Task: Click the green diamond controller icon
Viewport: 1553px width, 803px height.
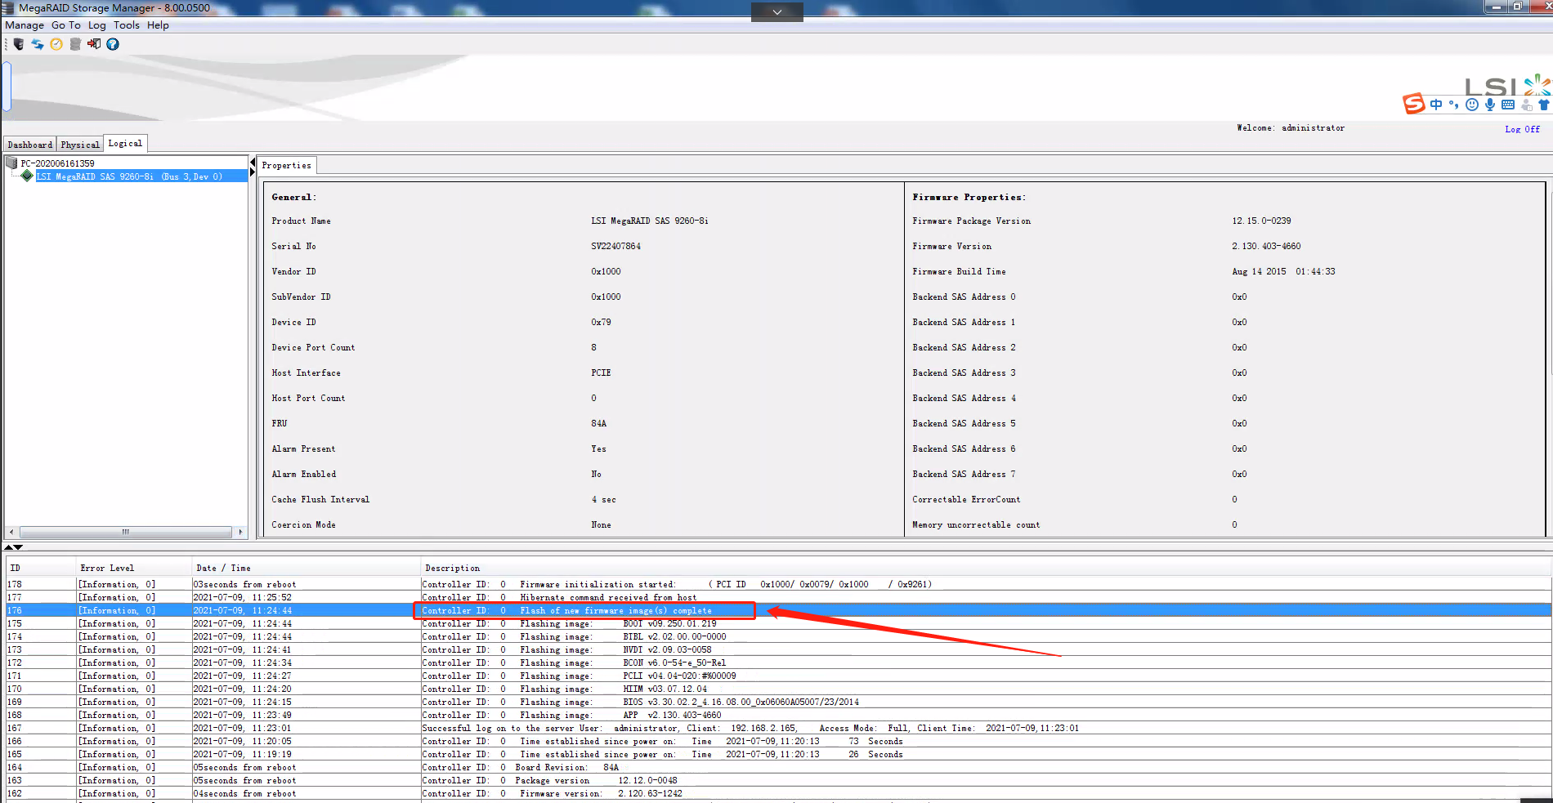Action: [x=27, y=176]
